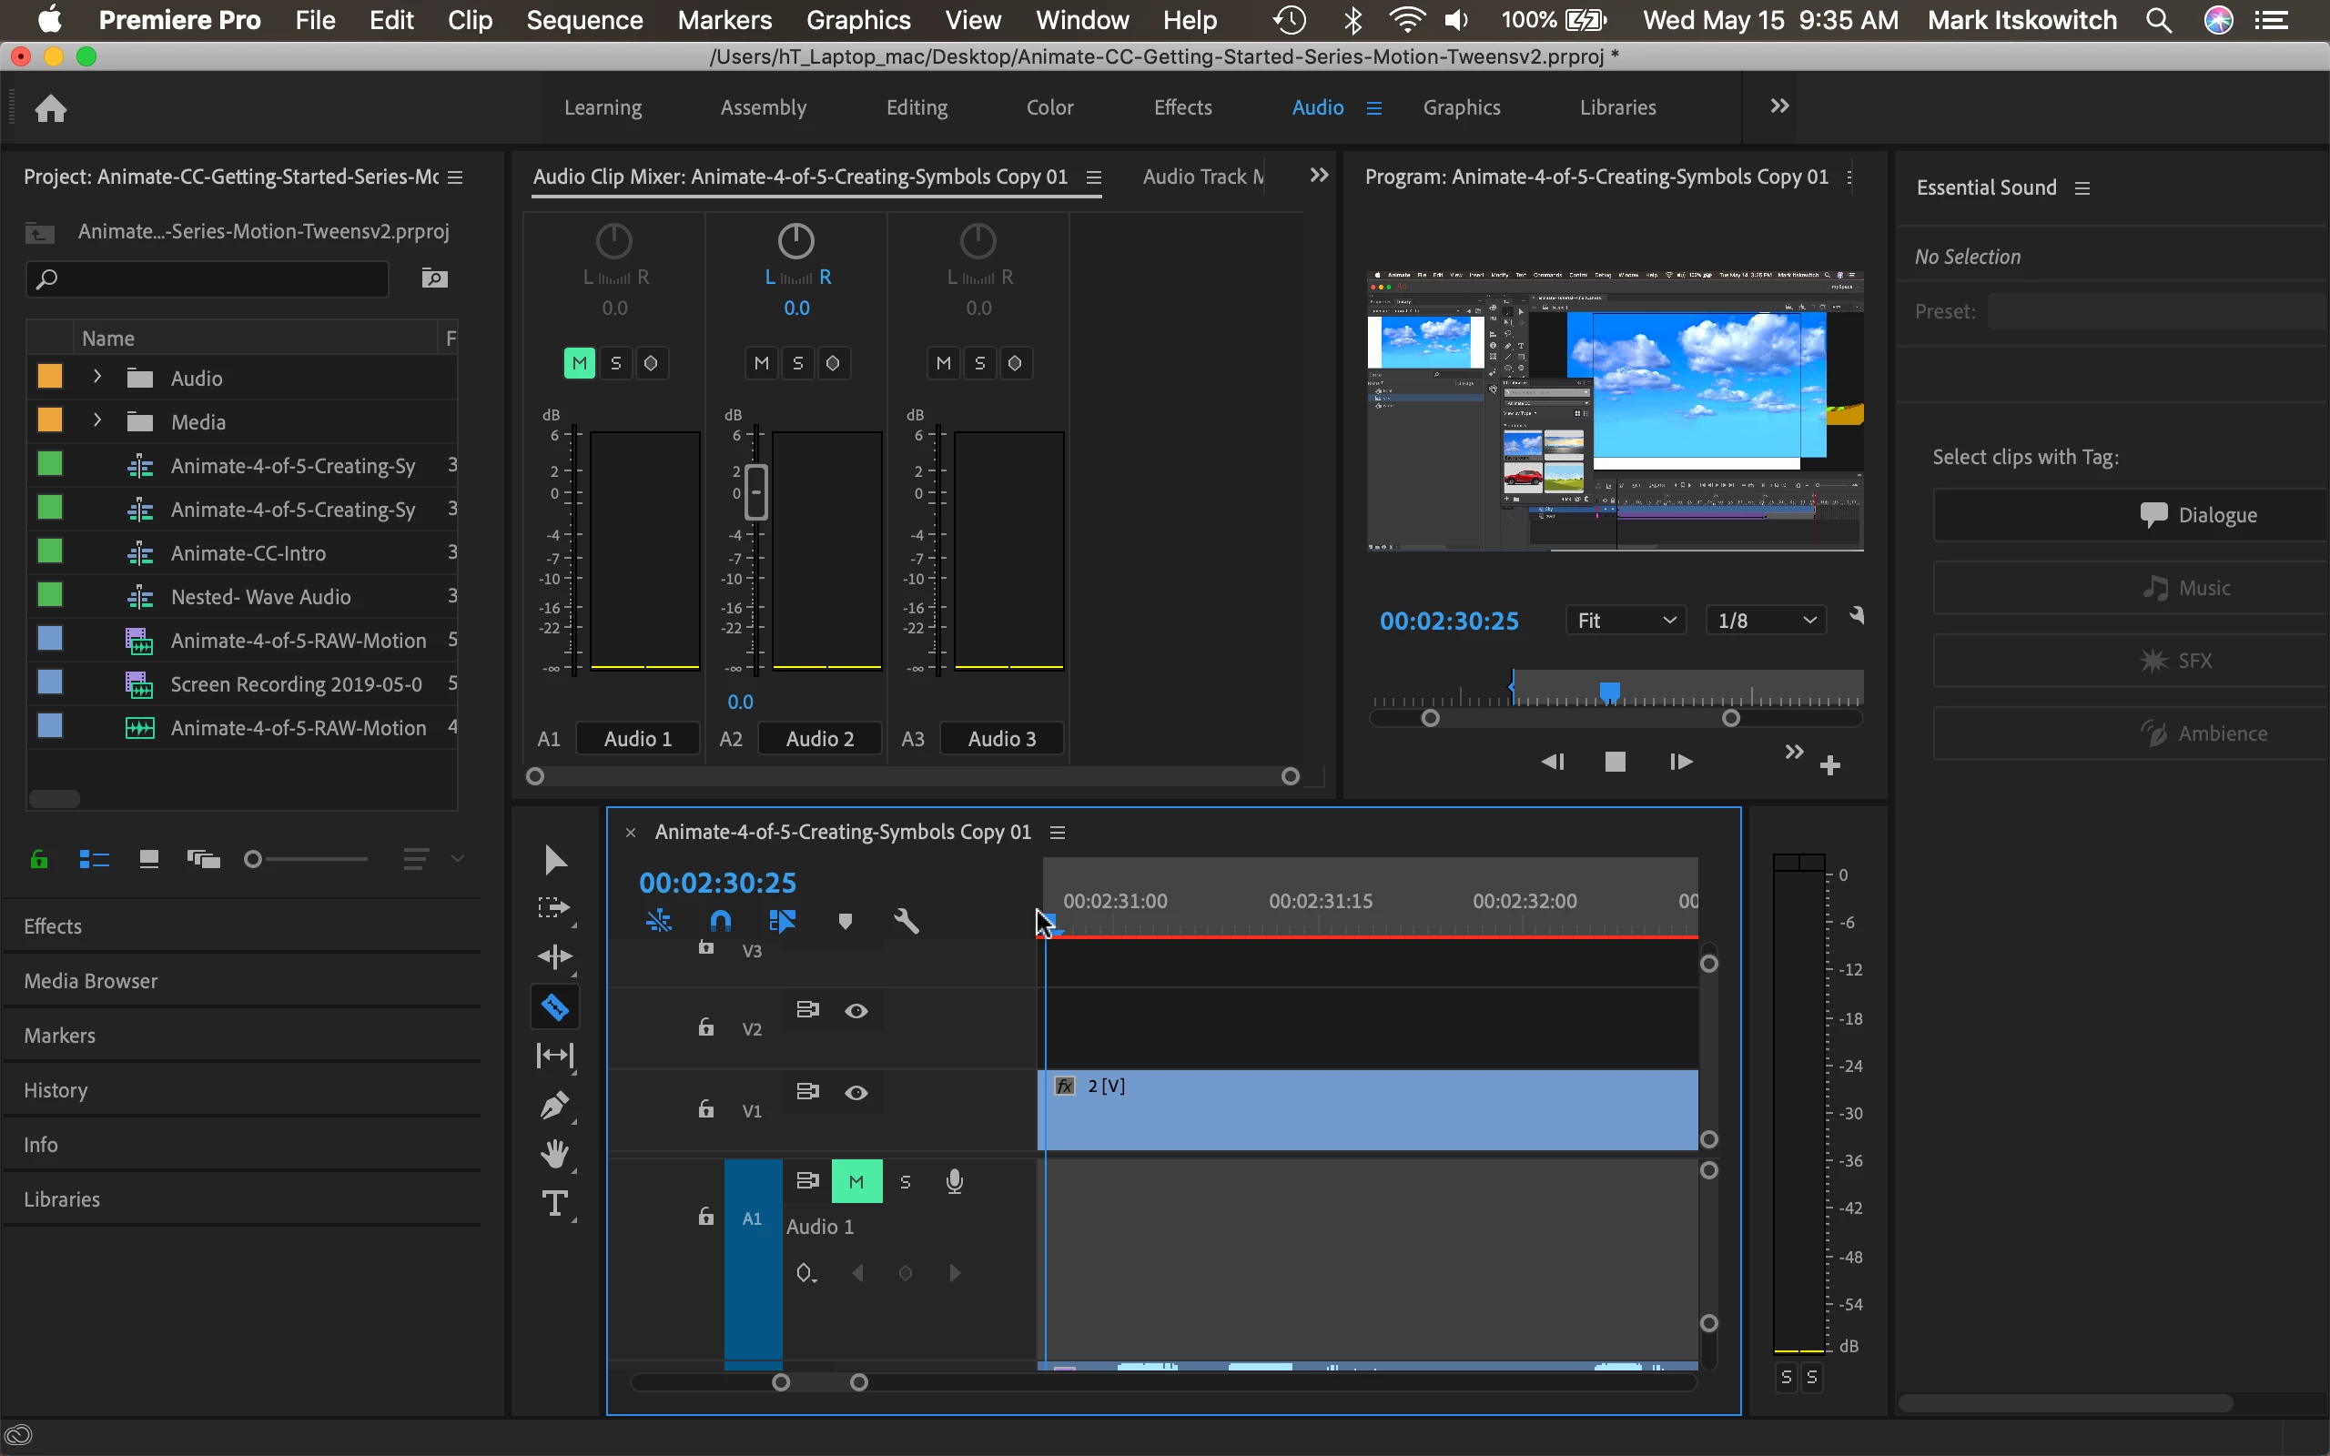Open the 1/8 playback resolution dropdown

click(x=1766, y=620)
